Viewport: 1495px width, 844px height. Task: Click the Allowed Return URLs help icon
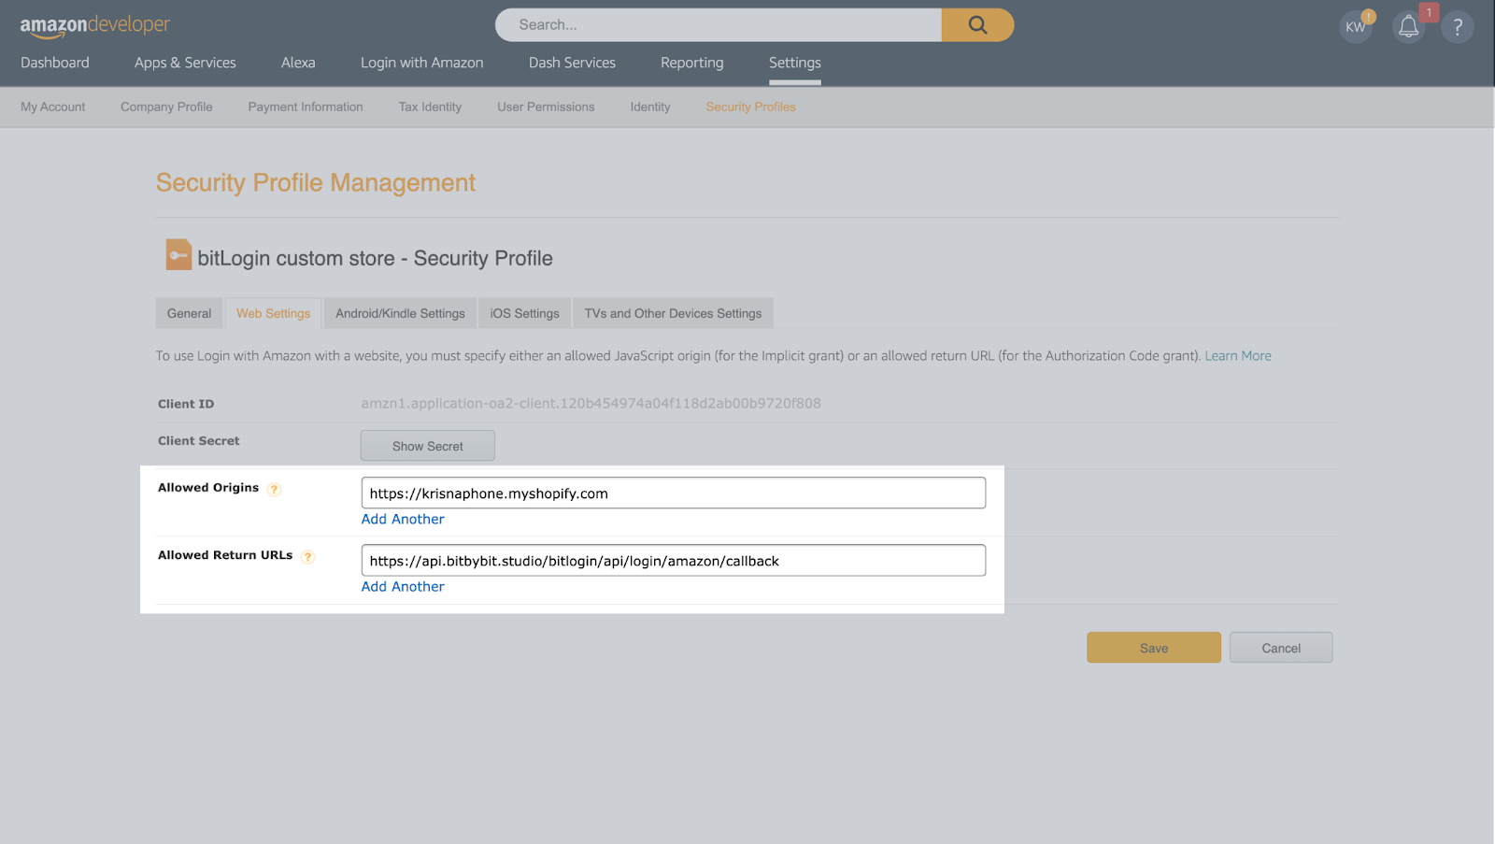tap(307, 557)
